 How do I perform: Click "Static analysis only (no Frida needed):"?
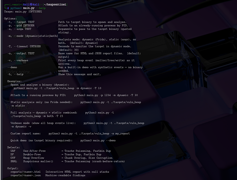click(x=41, y=102)
